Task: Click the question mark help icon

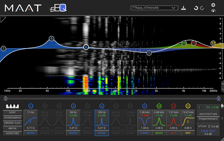Action: (222, 119)
